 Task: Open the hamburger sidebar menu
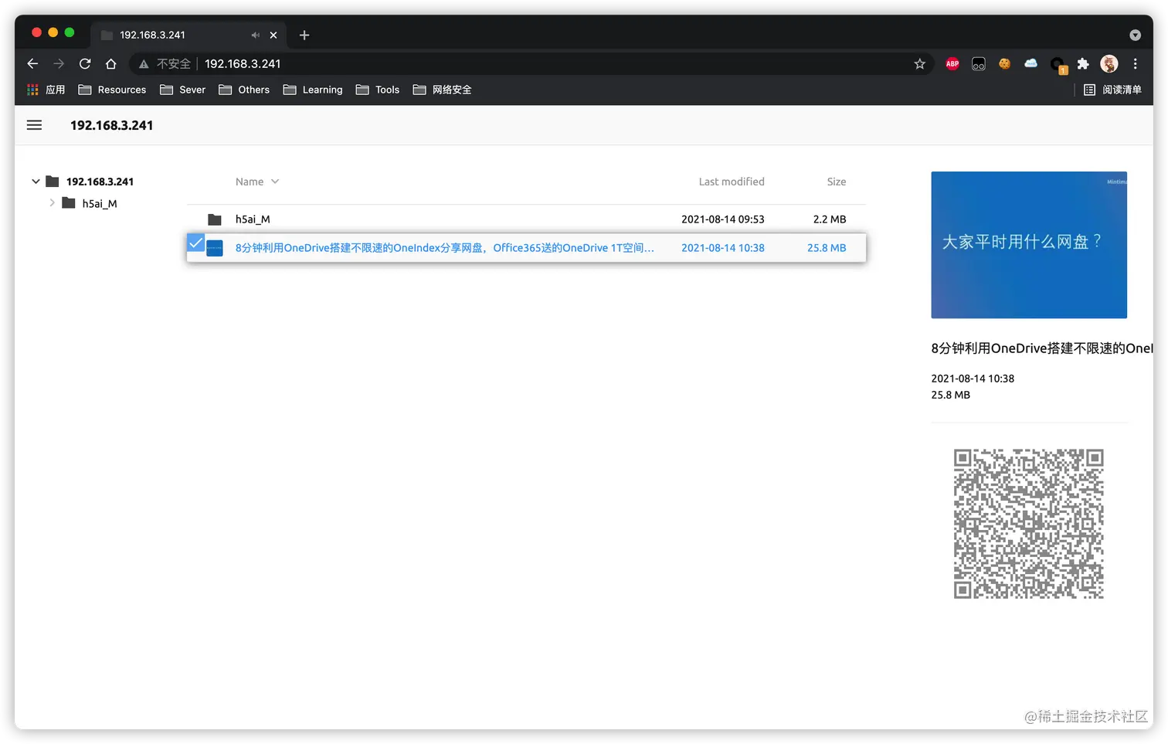[34, 125]
